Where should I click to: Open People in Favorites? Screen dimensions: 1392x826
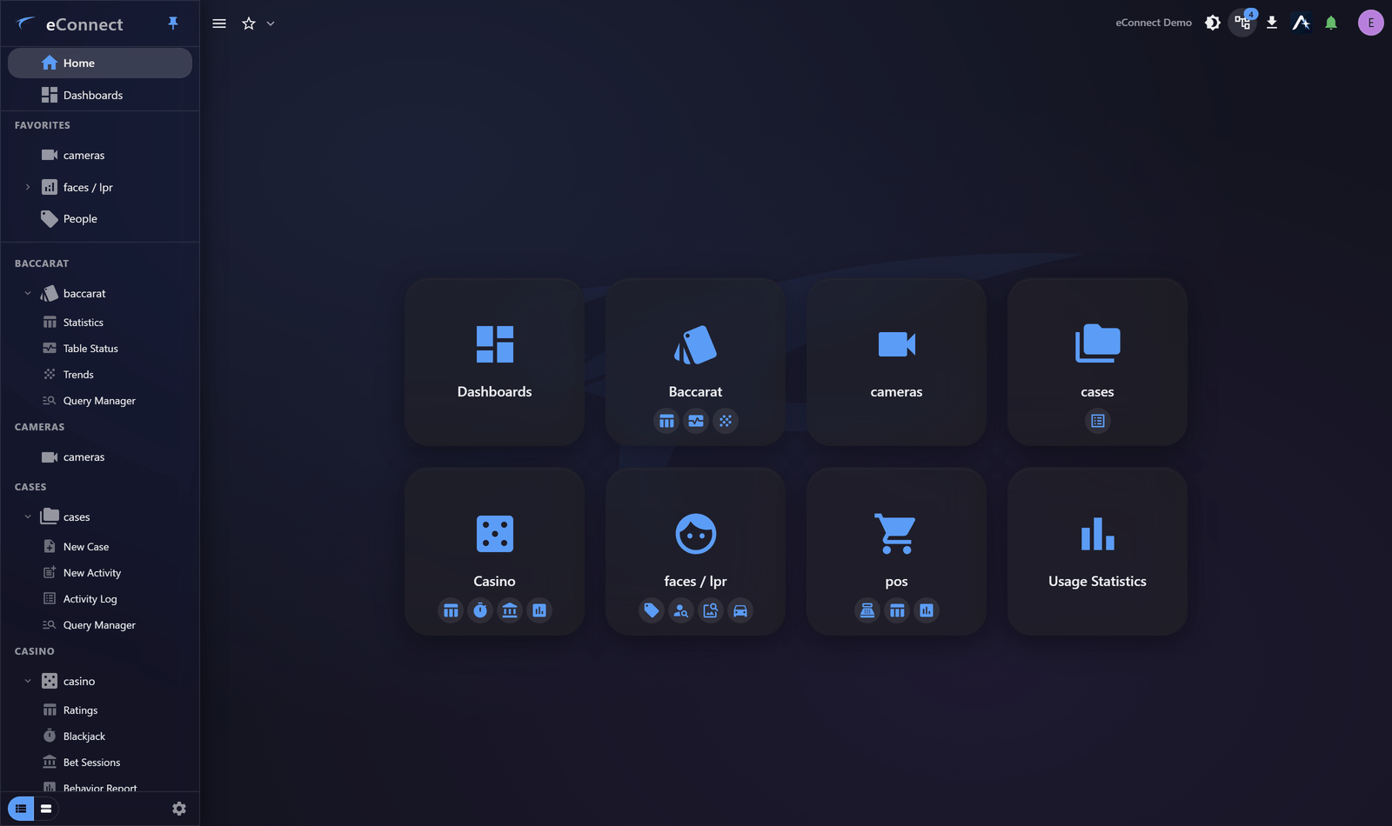(x=100, y=219)
